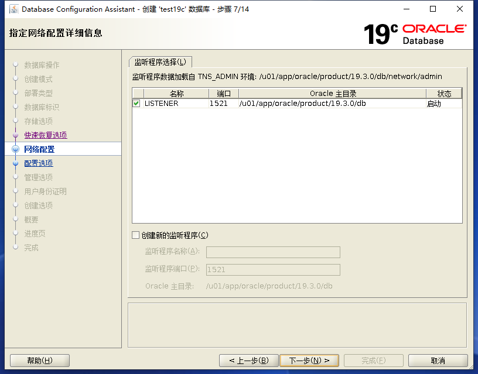The image size is (478, 374).
Task: Enable 创建新的监听程序(C) checkbox
Action: click(x=136, y=235)
